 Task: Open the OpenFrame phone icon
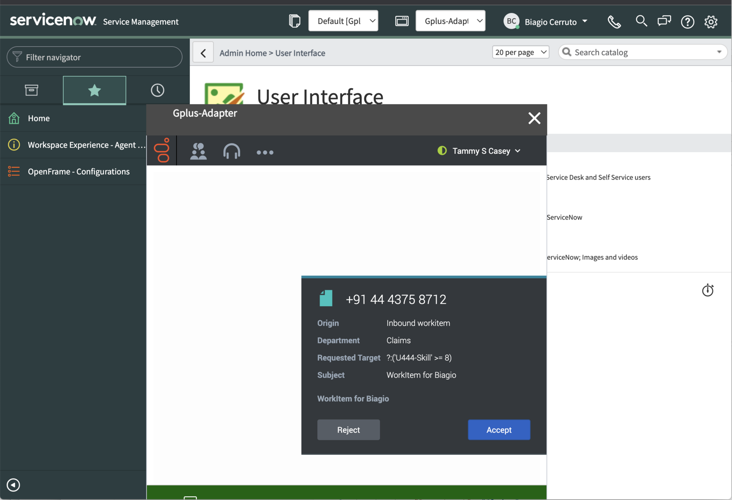click(x=614, y=22)
